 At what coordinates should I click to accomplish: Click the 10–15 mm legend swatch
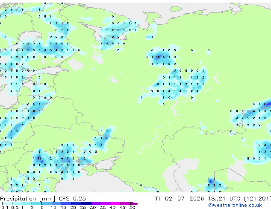coord(57,203)
